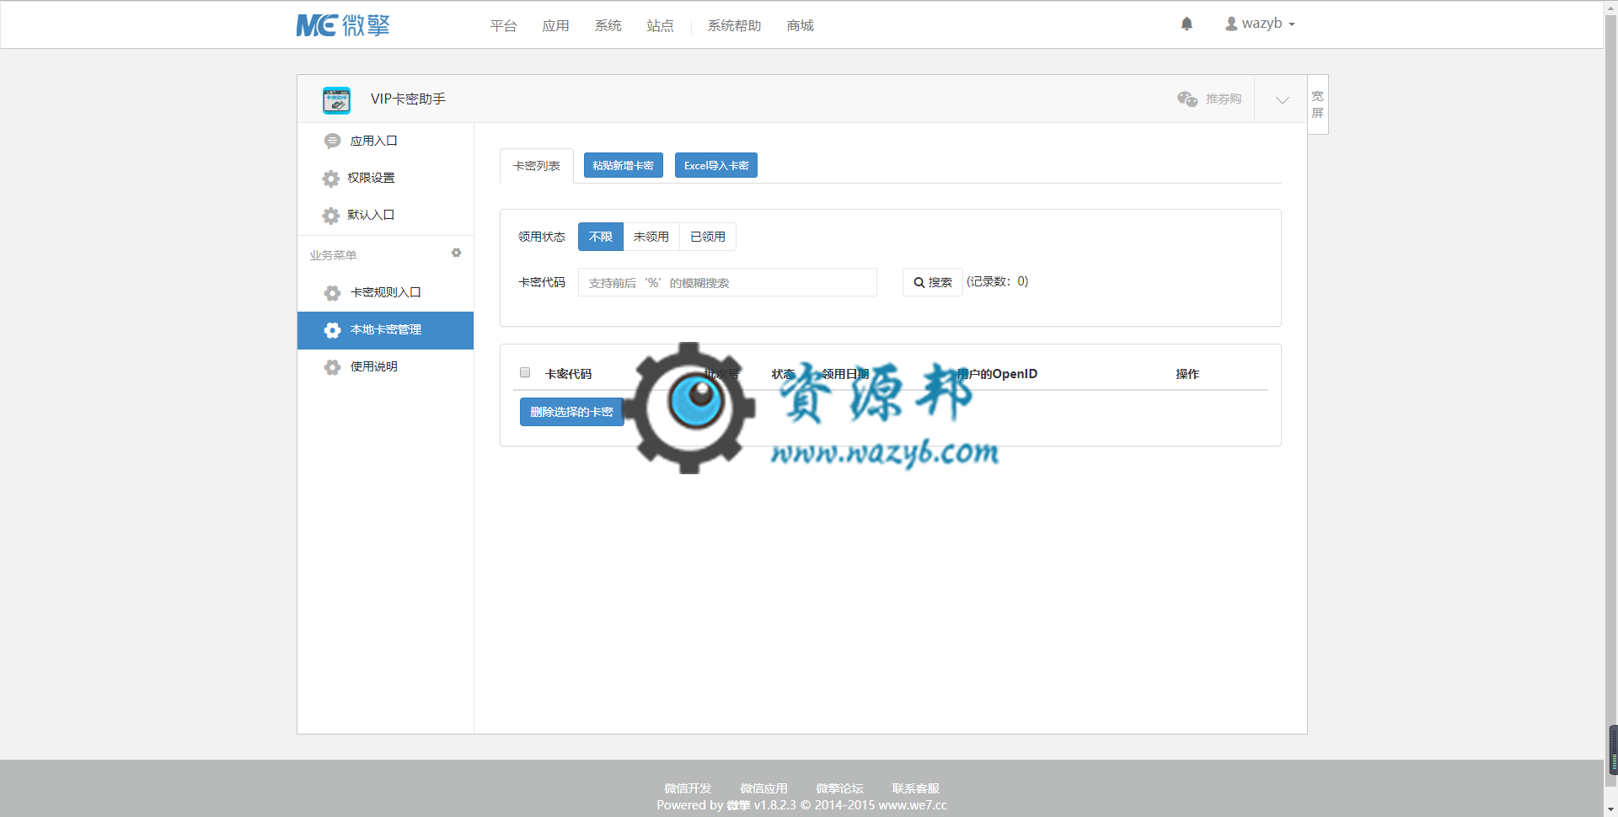The width and height of the screenshot is (1618, 817).
Task: Click the 使用说明 gear icon
Action: (332, 367)
